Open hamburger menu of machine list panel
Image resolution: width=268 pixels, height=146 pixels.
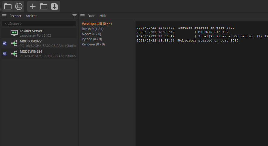pos(4,16)
